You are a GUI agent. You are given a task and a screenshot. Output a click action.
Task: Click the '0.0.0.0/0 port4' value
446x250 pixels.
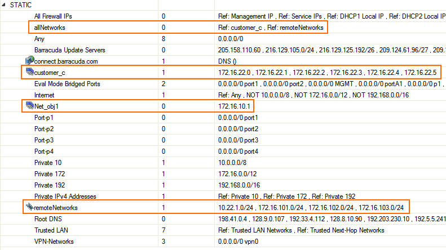(x=238, y=151)
